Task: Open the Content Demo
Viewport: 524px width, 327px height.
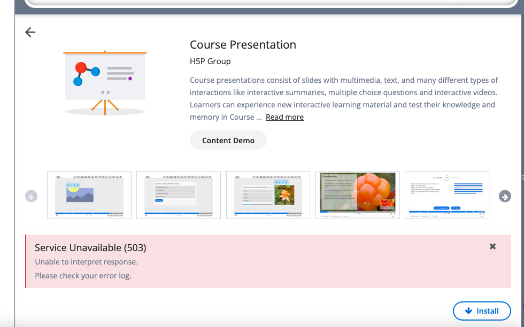Action: (x=228, y=141)
